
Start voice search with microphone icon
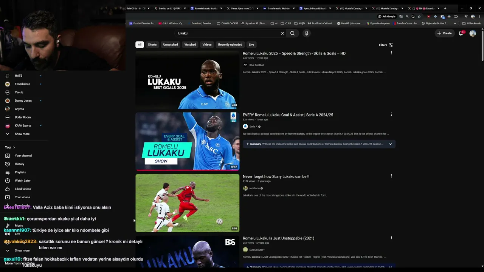pos(307,33)
